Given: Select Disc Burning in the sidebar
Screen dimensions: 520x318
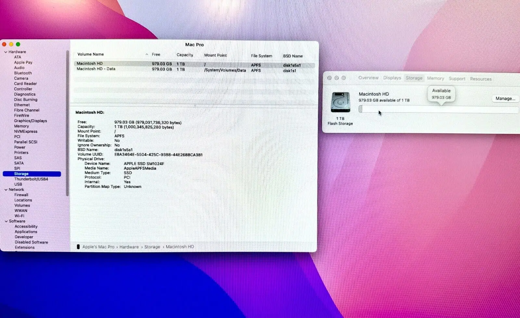Looking at the screenshot, I should pos(26,100).
